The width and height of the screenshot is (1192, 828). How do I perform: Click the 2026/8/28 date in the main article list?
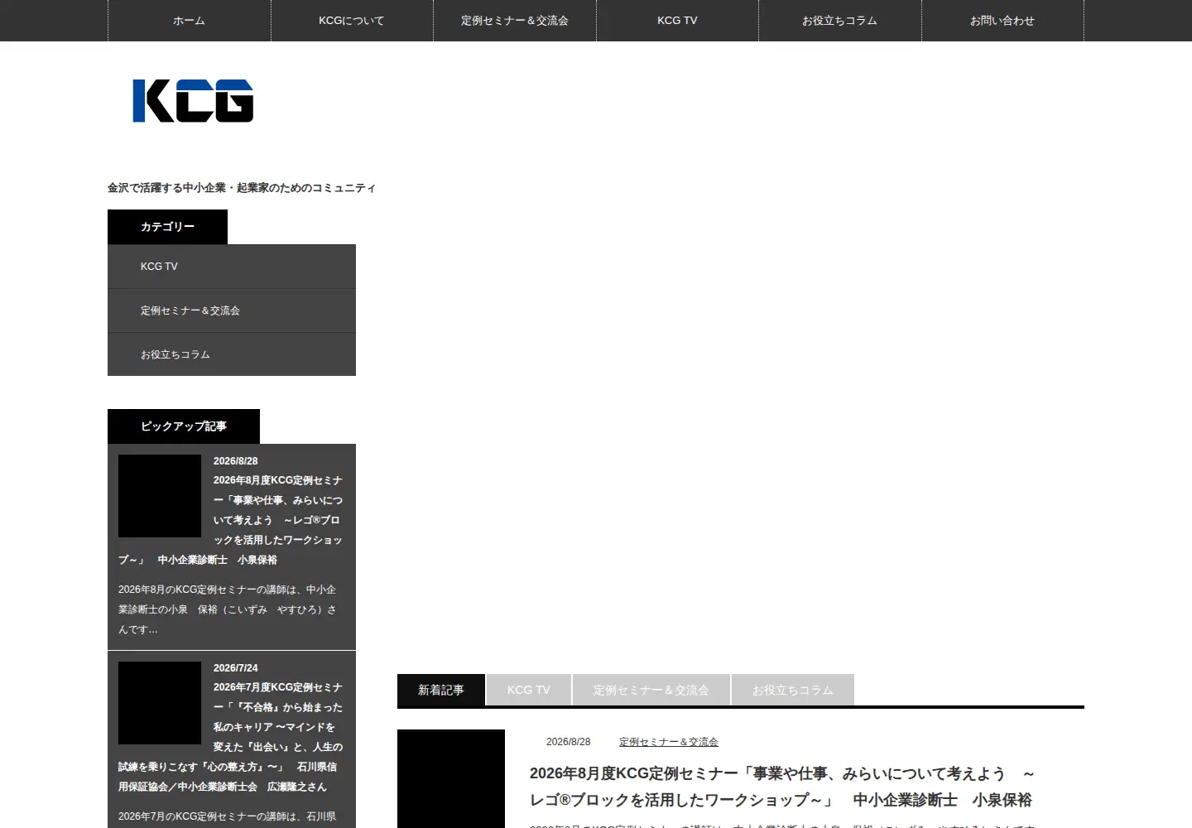pyautogui.click(x=568, y=742)
